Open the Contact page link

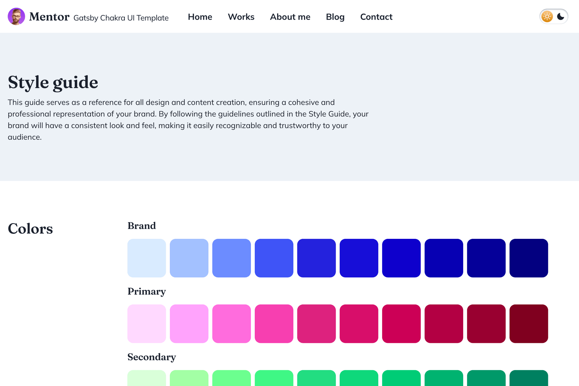coord(376,17)
